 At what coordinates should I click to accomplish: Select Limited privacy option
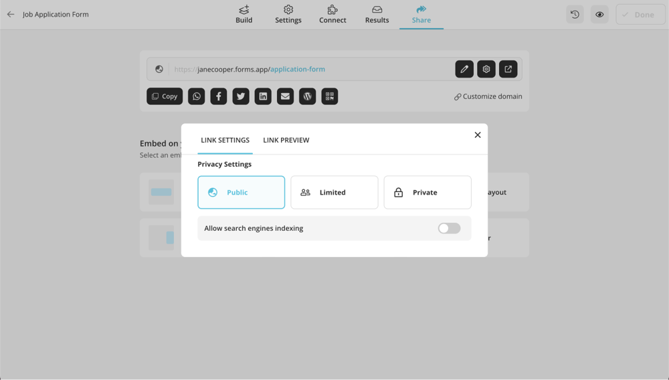(x=334, y=193)
